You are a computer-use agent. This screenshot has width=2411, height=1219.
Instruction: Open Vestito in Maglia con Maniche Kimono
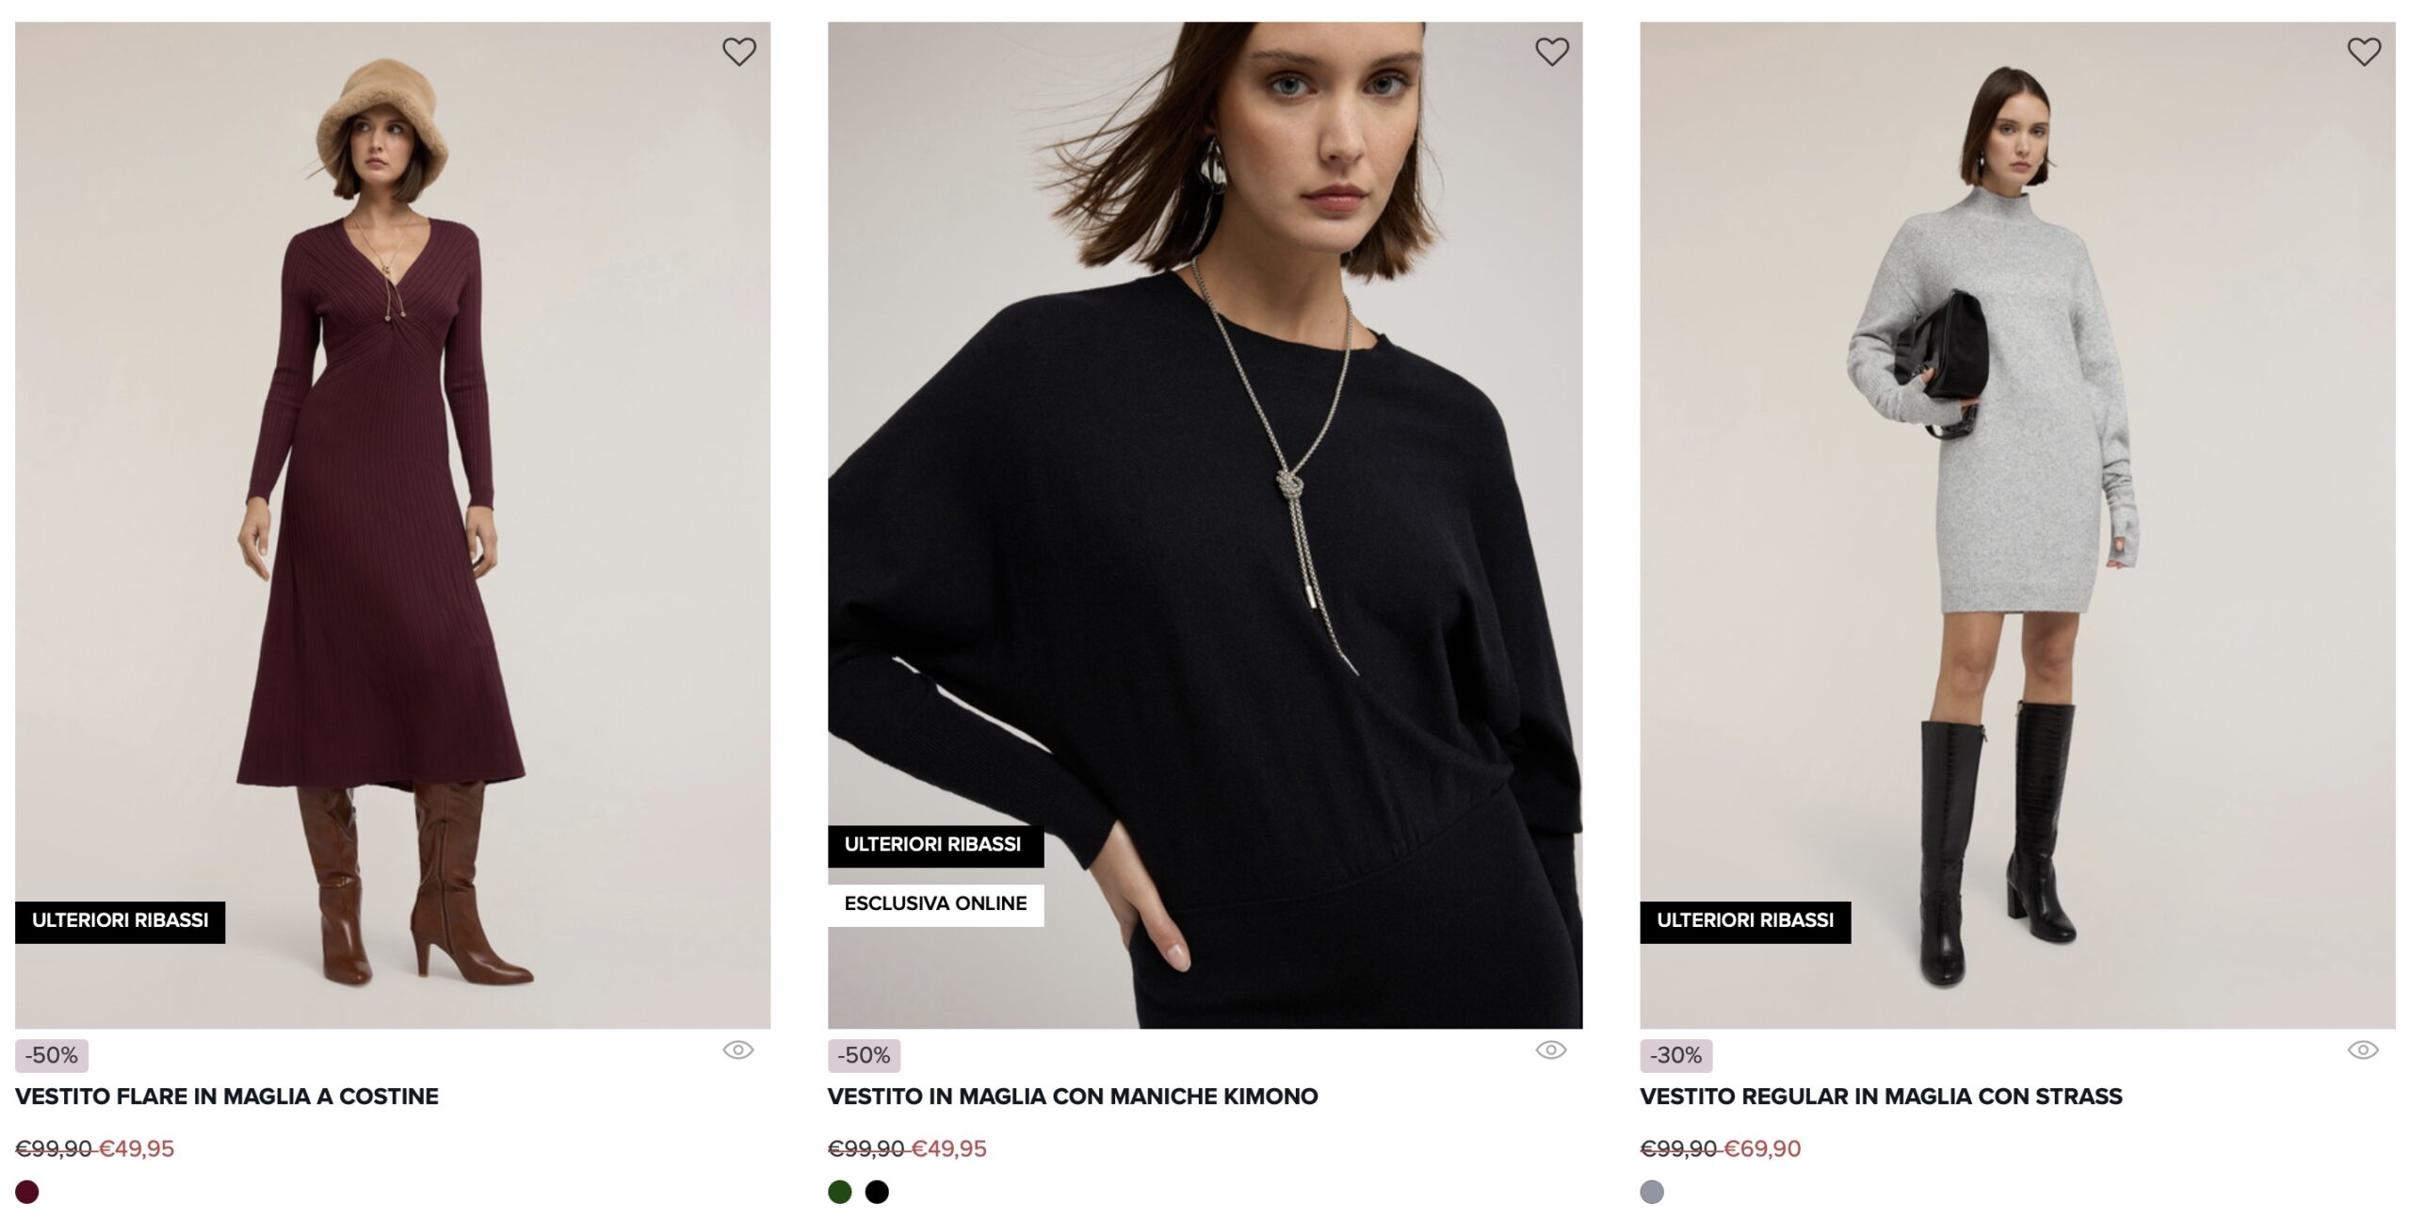tap(1073, 1097)
